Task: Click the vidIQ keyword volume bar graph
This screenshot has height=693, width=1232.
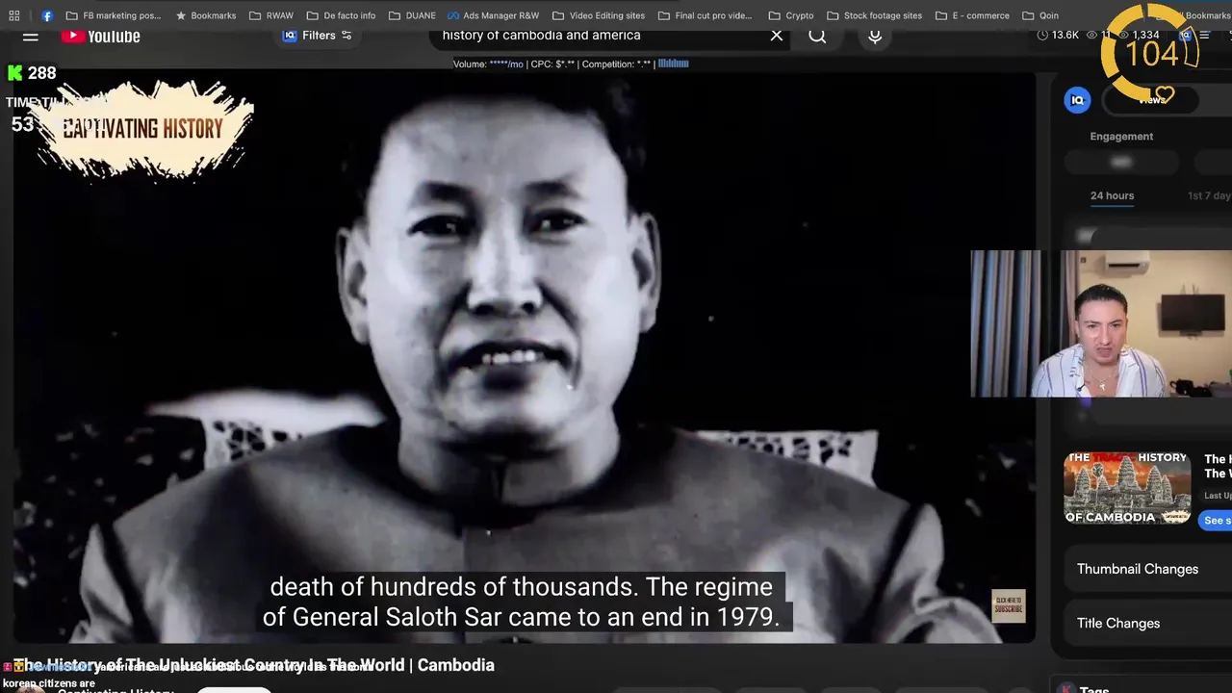Action: pos(673,64)
